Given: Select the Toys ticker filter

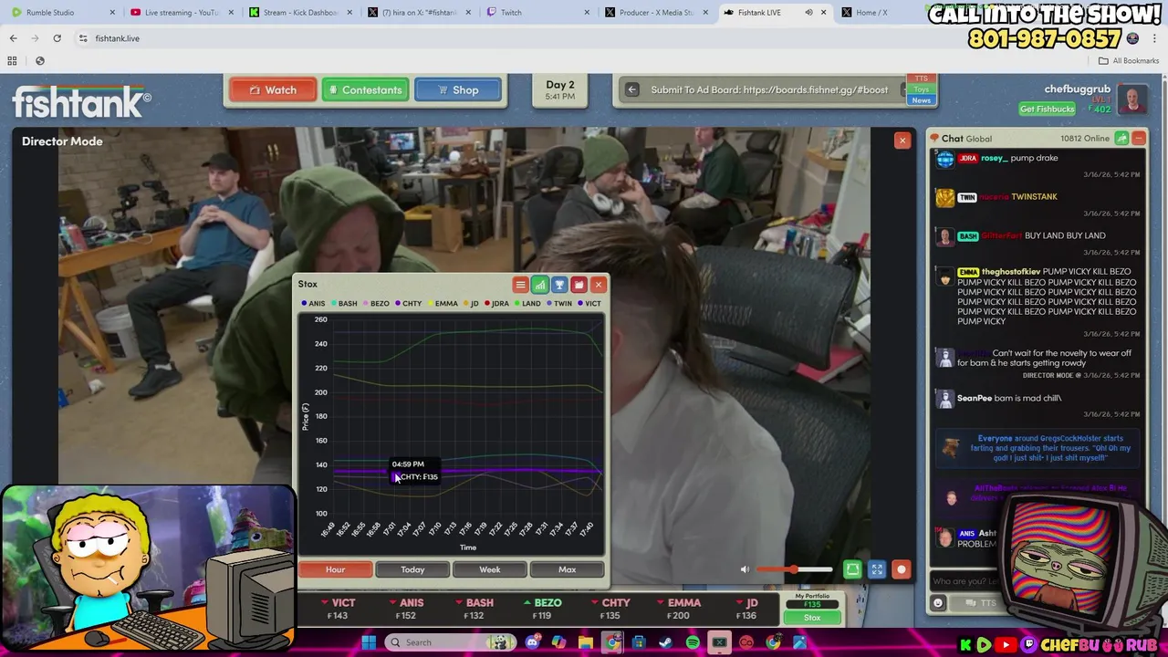Looking at the screenshot, I should pyautogui.click(x=921, y=89).
